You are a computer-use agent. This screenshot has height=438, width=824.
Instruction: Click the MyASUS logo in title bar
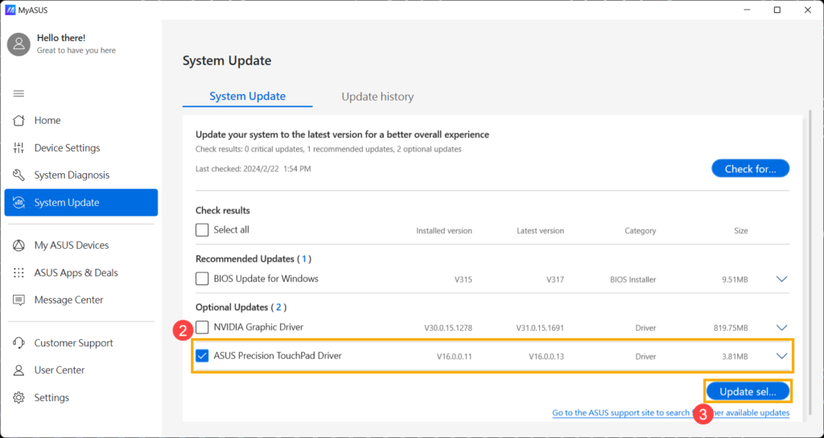pos(10,10)
